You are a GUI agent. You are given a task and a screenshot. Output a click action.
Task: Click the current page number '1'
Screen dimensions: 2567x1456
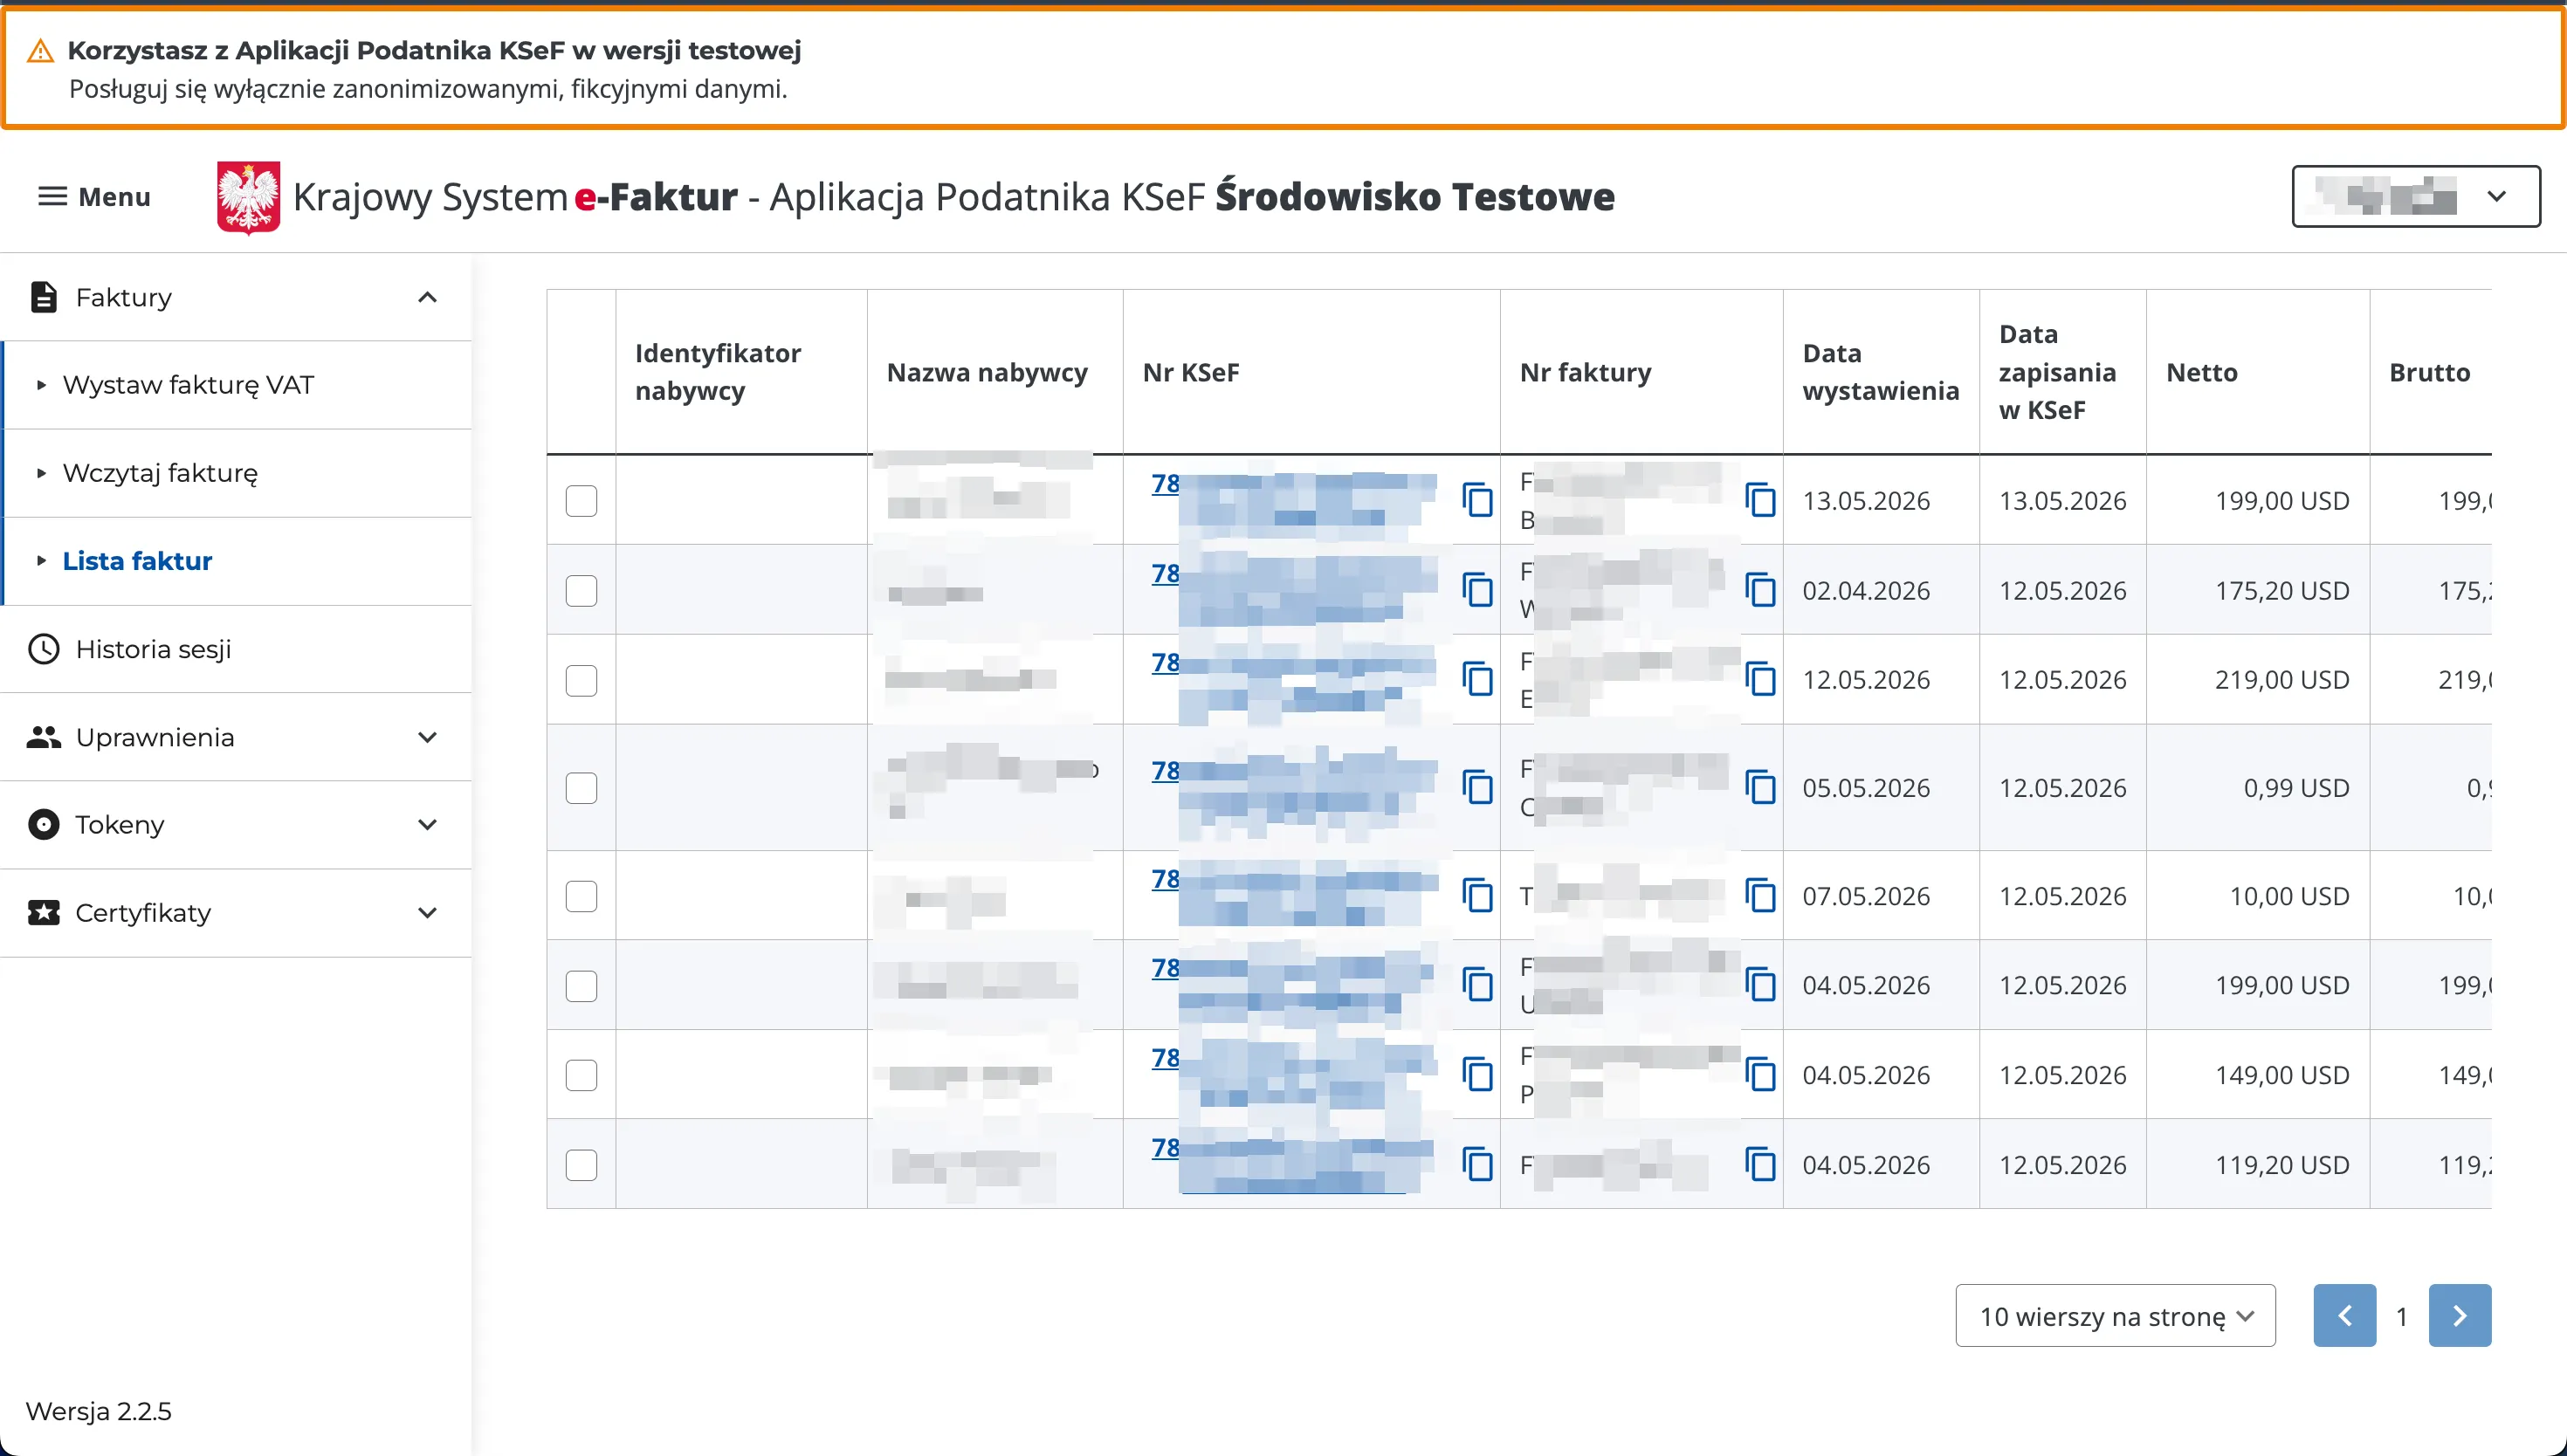coord(2401,1316)
